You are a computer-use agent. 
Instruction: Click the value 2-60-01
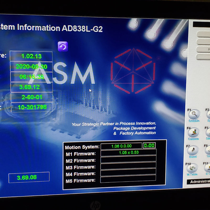tap(32, 97)
